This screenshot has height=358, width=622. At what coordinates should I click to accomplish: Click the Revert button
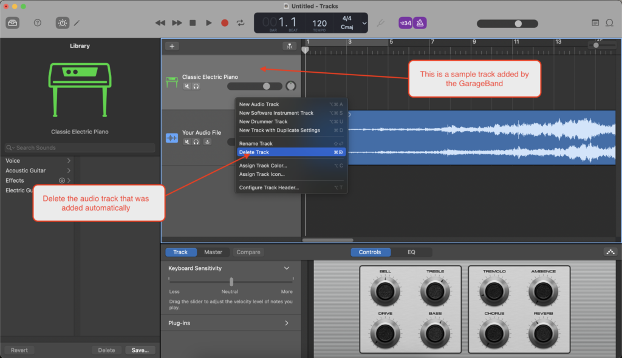click(x=19, y=350)
